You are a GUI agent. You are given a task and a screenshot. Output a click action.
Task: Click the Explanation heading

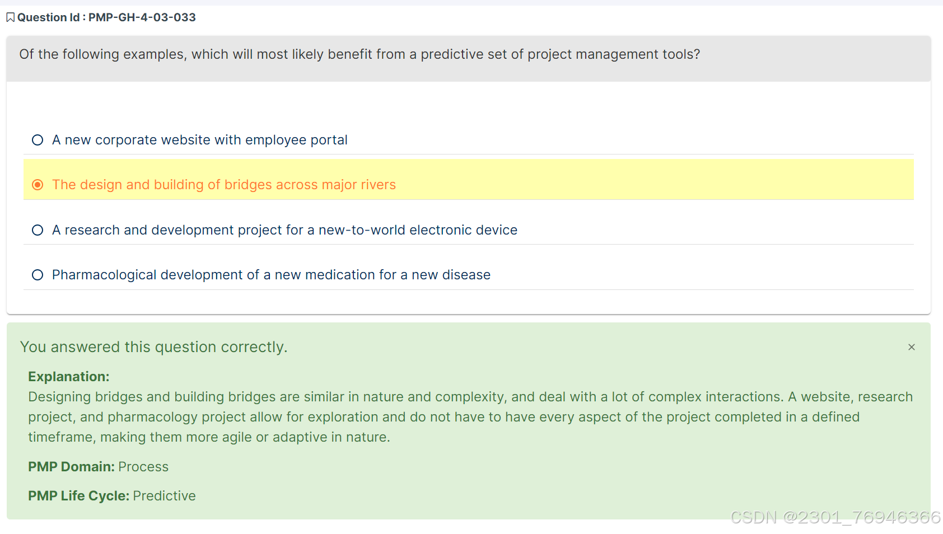click(x=69, y=377)
